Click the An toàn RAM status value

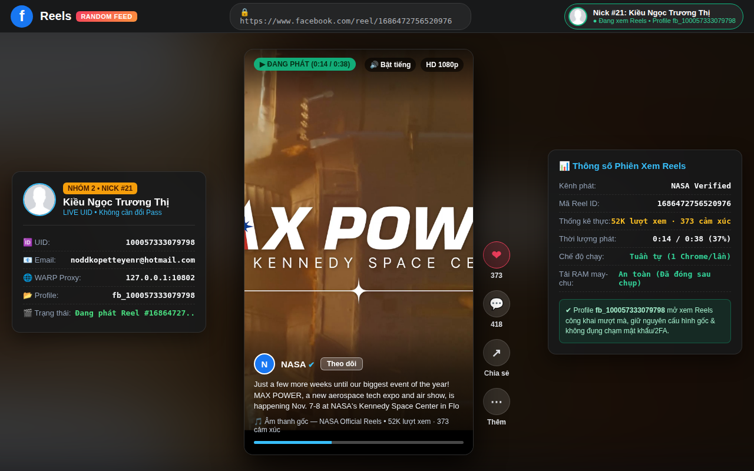[x=674, y=278]
